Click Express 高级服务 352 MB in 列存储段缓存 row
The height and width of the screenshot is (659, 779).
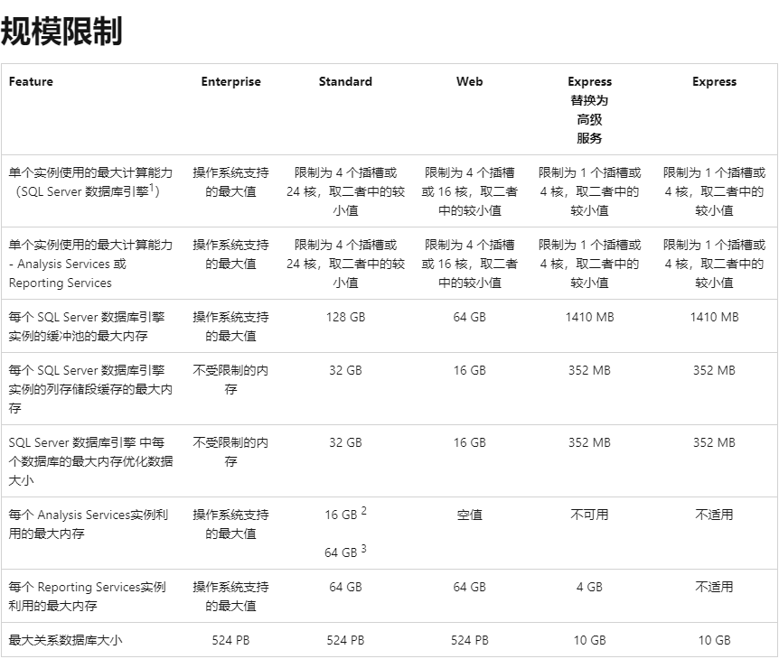tap(590, 371)
